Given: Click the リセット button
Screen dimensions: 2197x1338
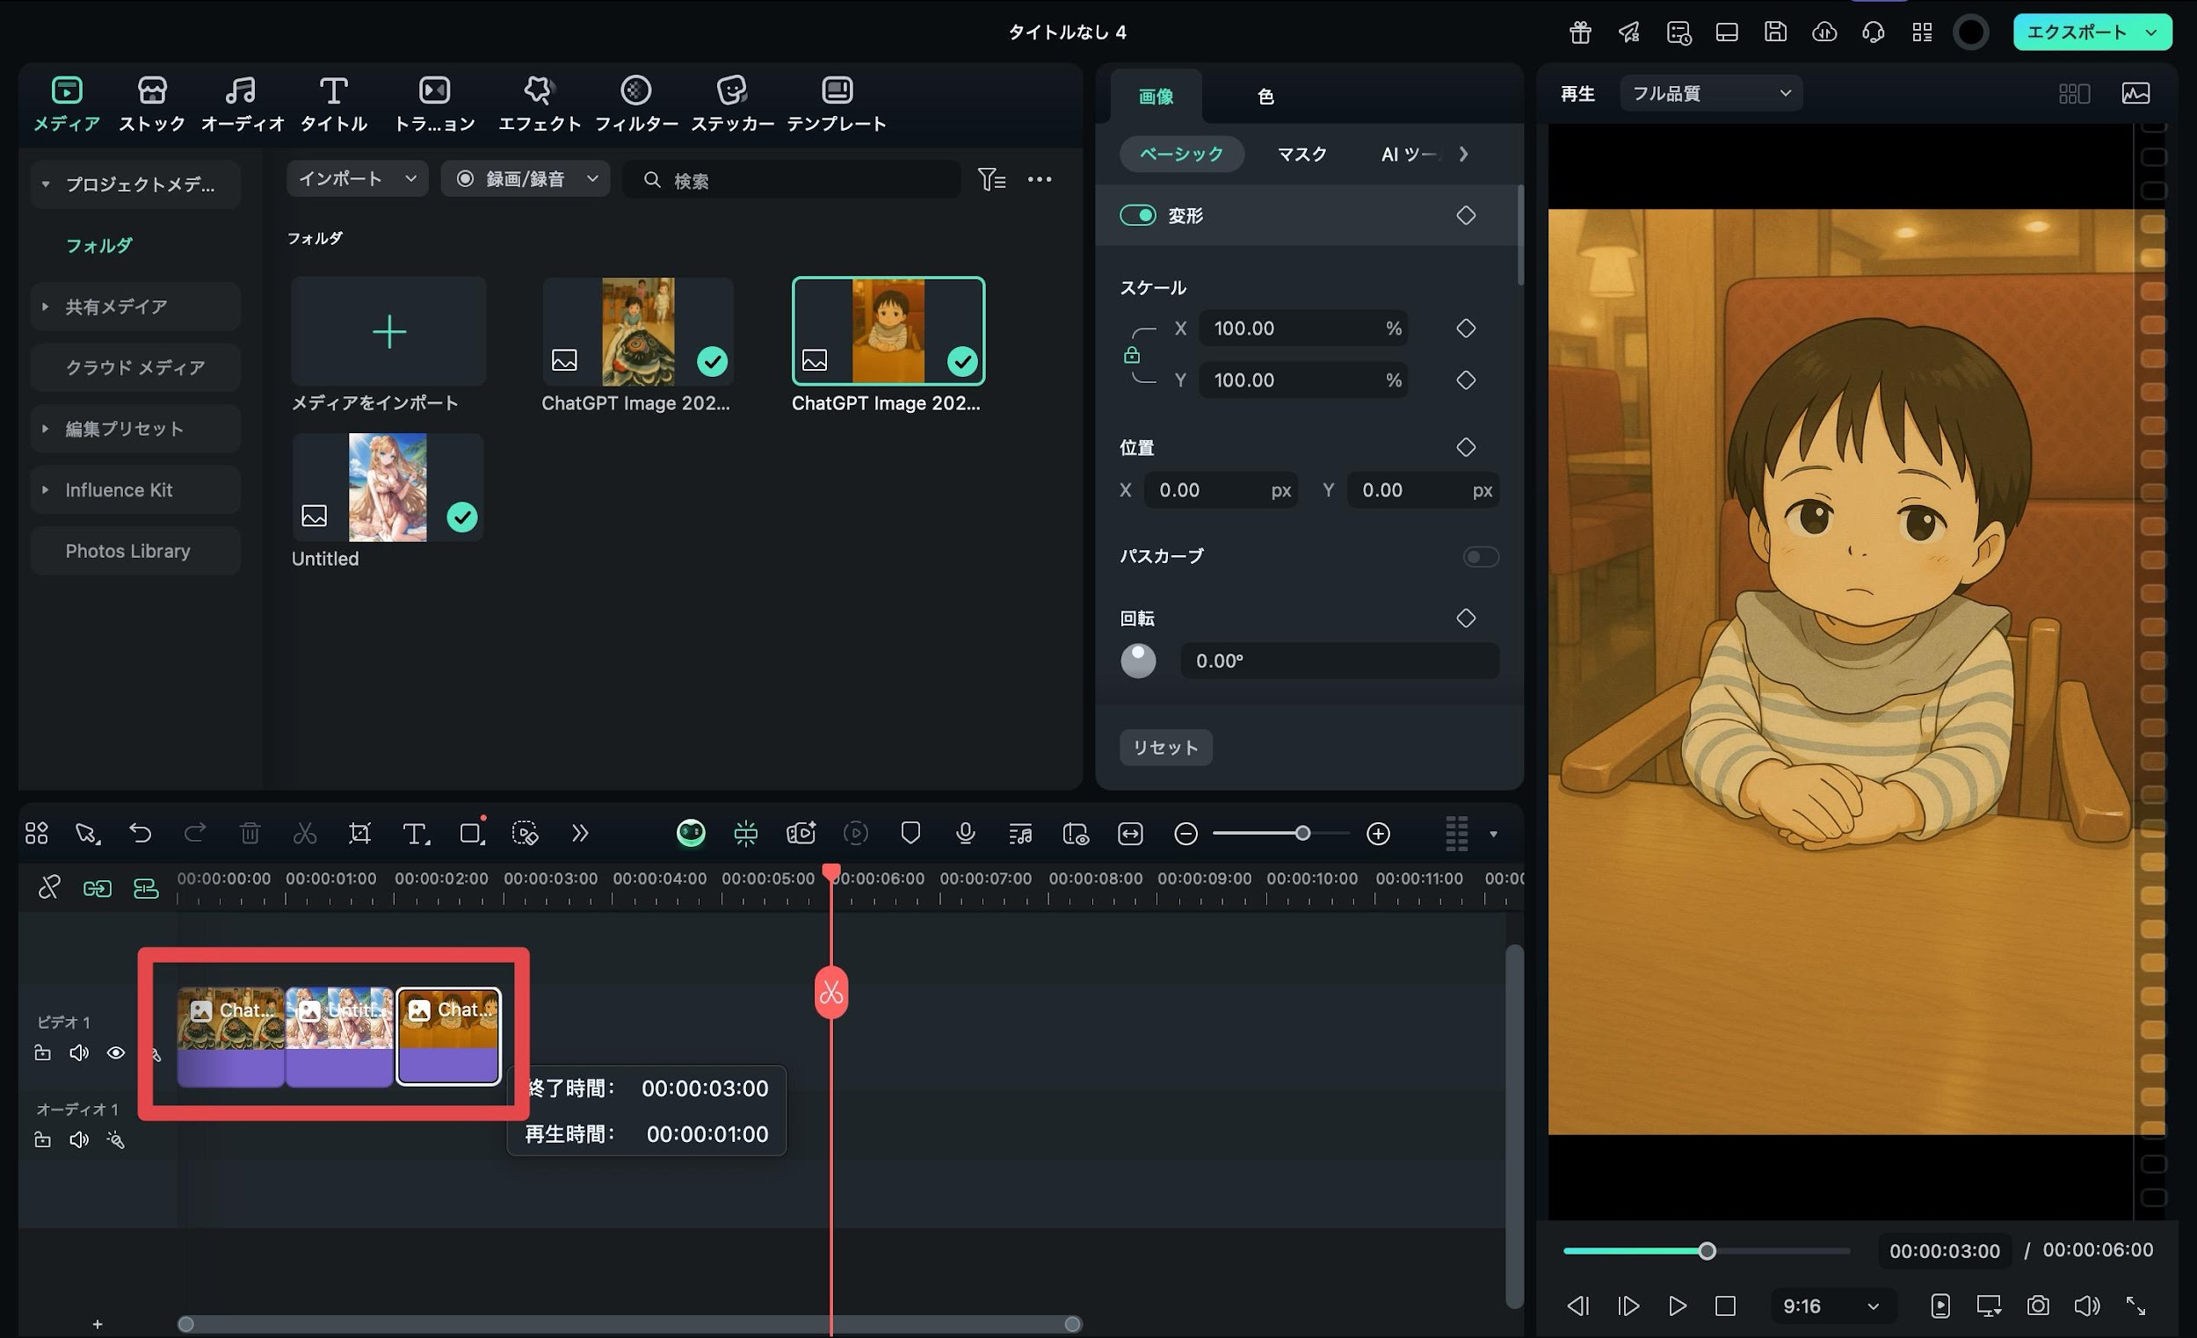Looking at the screenshot, I should point(1165,747).
